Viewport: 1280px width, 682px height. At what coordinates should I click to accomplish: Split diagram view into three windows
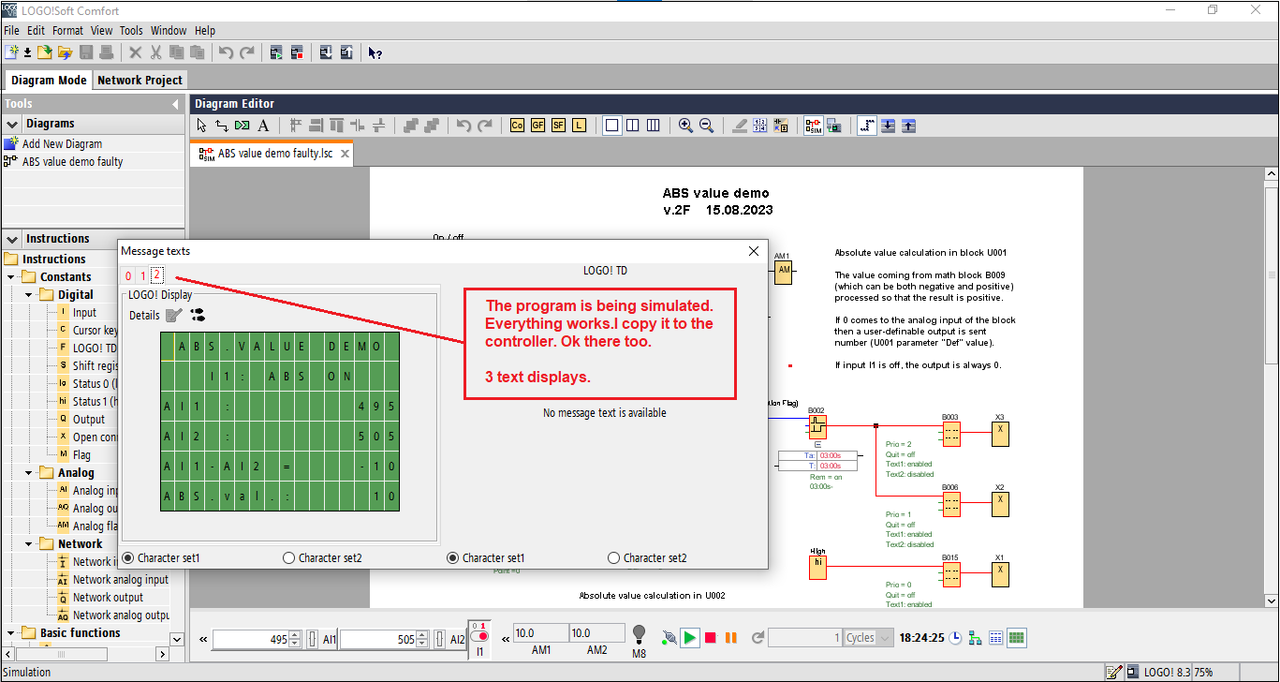(654, 126)
